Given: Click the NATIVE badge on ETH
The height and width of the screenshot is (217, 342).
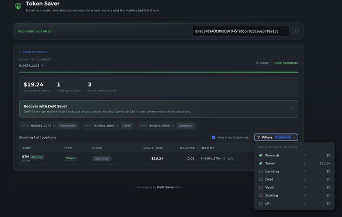Looking at the screenshot, I should pos(37,157).
